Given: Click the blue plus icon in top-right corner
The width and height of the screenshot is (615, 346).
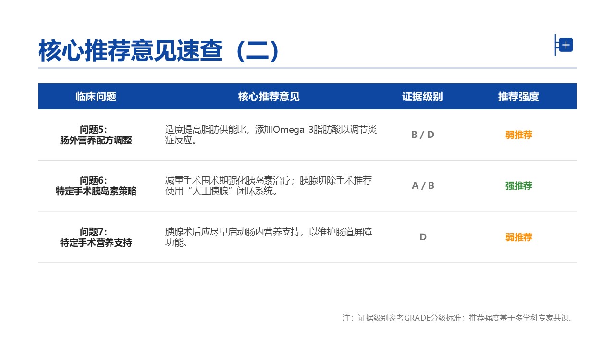Looking at the screenshot, I should (566, 45).
